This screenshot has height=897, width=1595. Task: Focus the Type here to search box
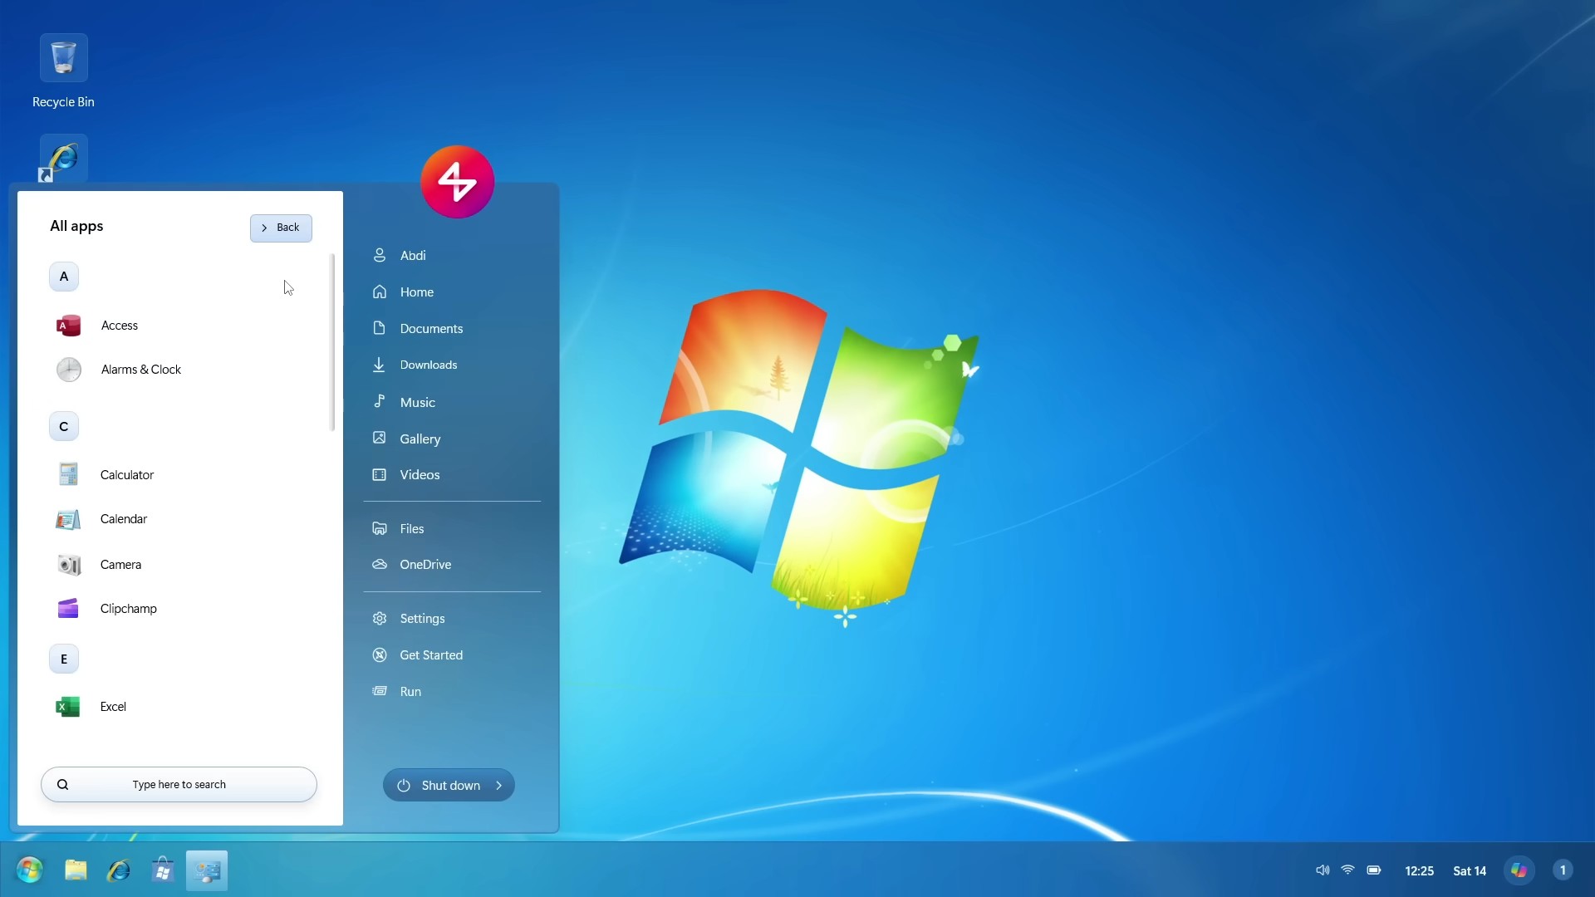point(179,785)
